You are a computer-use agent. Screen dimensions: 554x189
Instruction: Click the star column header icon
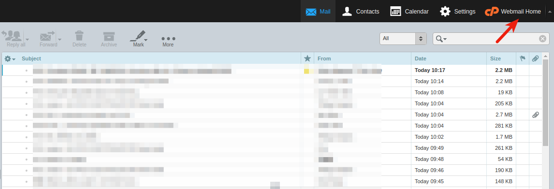307,58
